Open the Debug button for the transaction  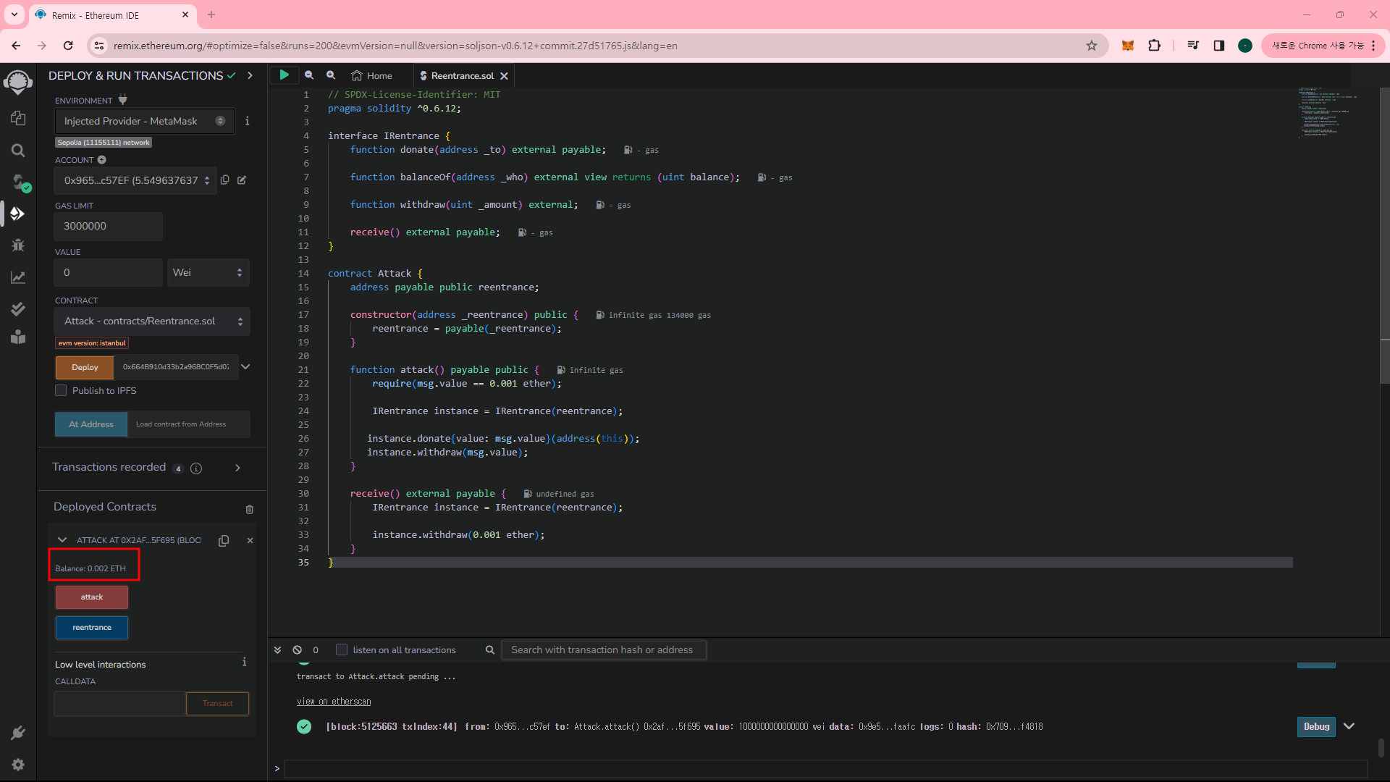click(1316, 727)
